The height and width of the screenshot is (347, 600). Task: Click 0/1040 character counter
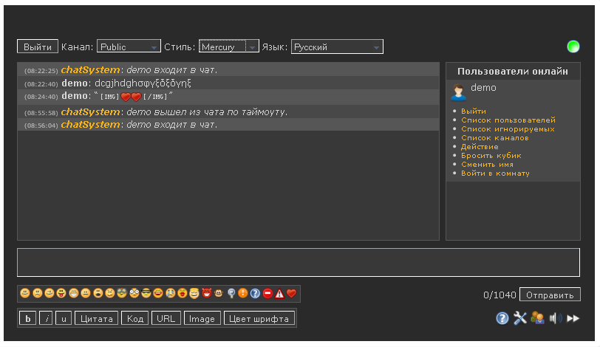pyautogui.click(x=500, y=295)
